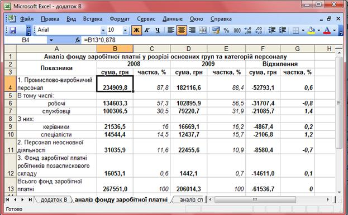Select cell with value -52793,1

click(263, 84)
